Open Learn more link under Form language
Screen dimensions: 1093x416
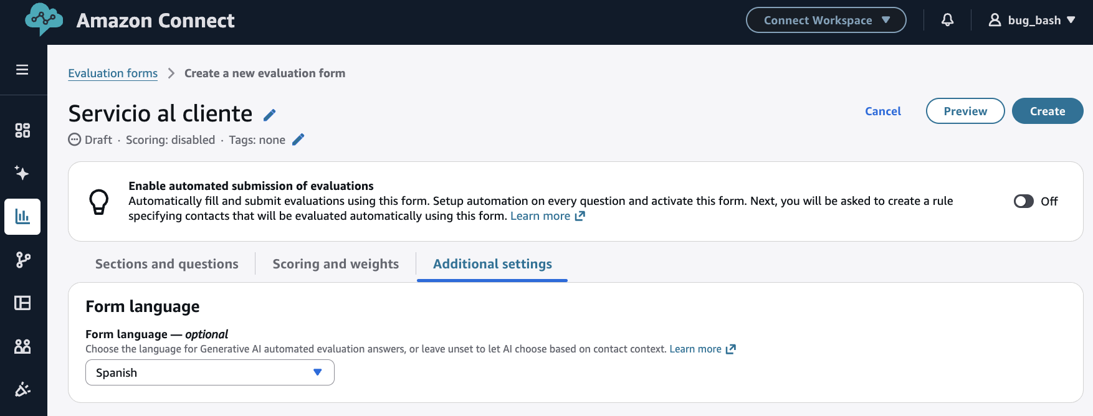coord(702,349)
